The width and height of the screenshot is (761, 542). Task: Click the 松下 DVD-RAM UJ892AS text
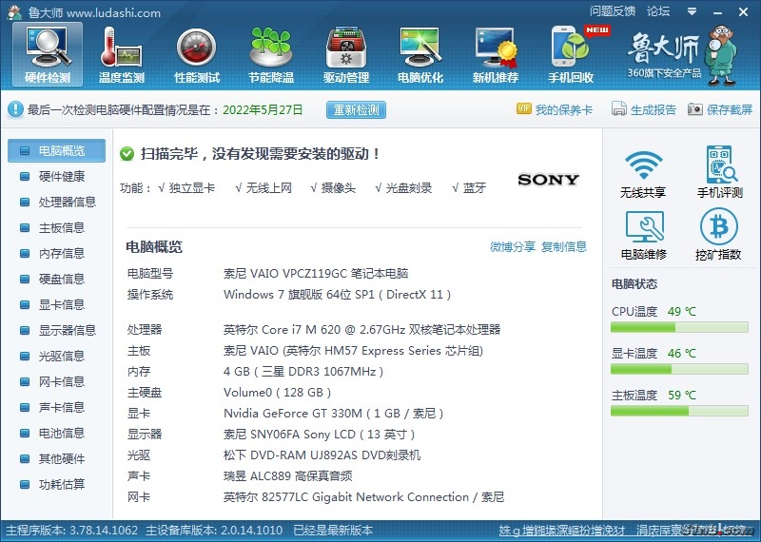322,455
